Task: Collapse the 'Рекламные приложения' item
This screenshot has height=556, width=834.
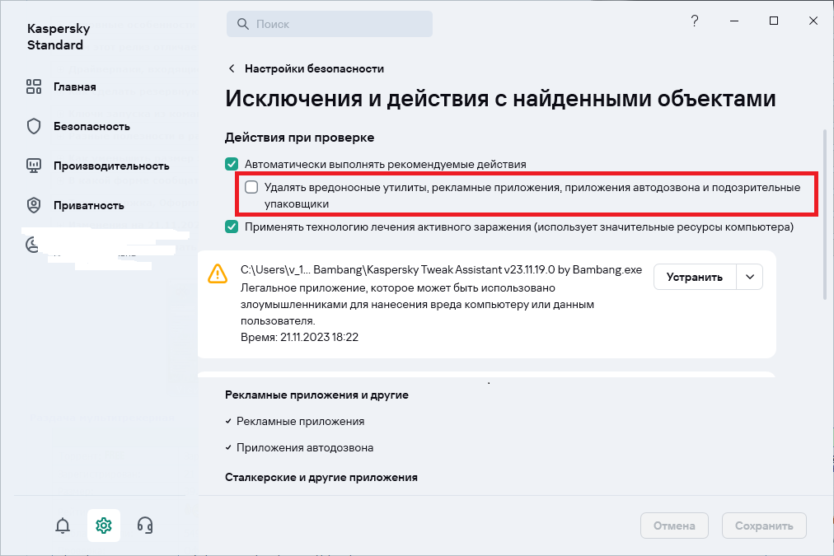Action: click(x=228, y=422)
